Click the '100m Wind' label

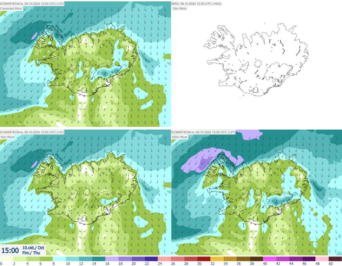179,137
